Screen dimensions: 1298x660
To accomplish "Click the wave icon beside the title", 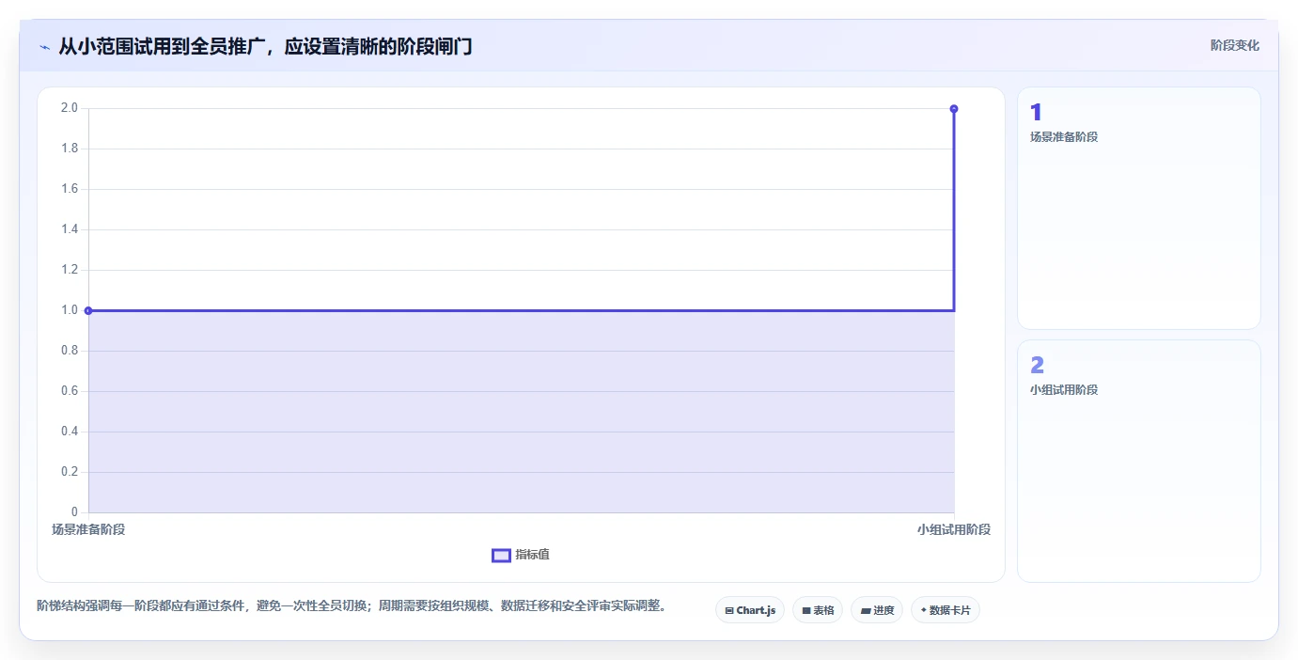I will click(44, 46).
